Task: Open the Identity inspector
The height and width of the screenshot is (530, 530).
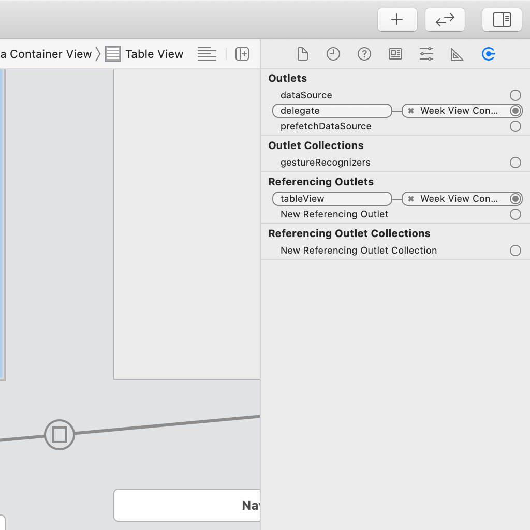Action: [395, 54]
